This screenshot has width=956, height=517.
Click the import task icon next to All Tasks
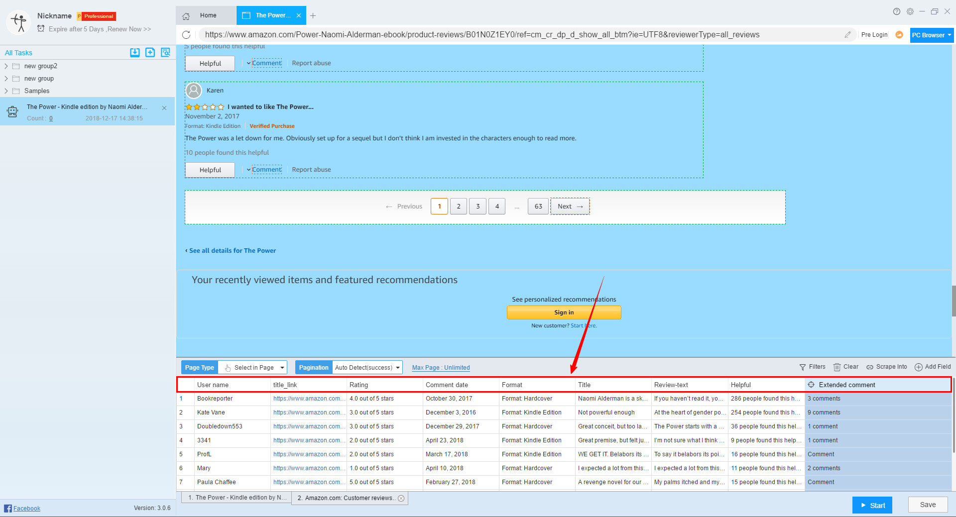click(135, 52)
